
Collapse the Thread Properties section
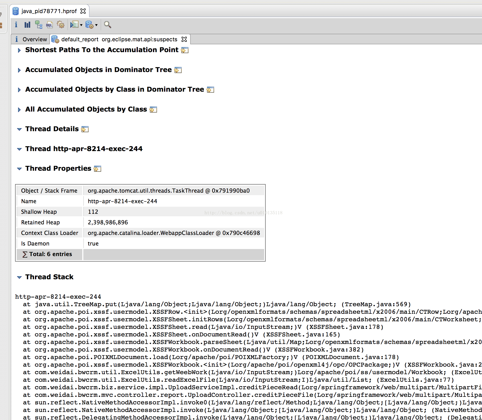tap(19, 169)
